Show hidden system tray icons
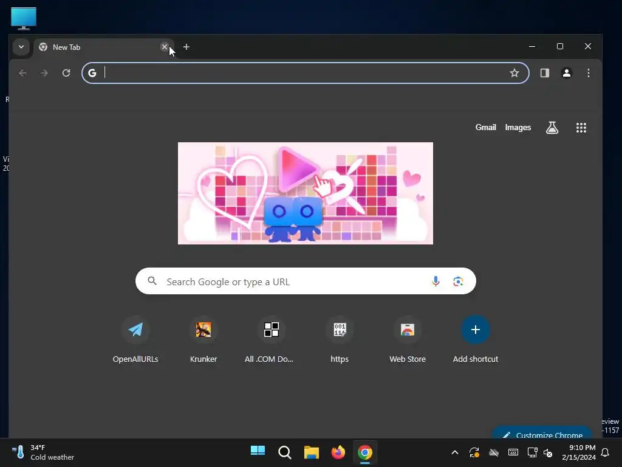622x467 pixels. point(455,452)
